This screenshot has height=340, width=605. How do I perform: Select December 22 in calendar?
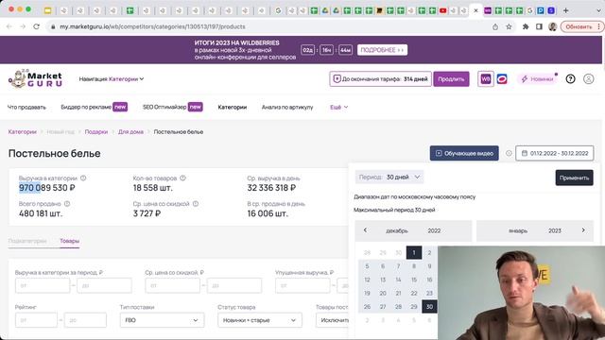point(414,294)
